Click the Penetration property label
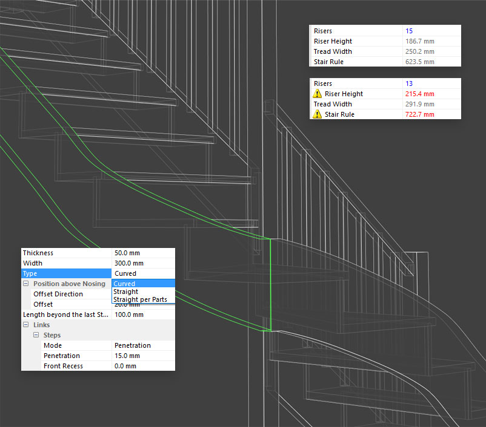 coord(62,356)
